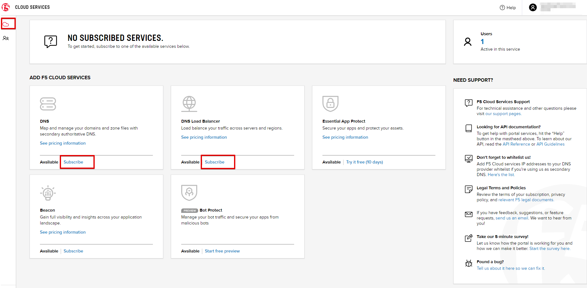587x288 pixels.
Task: See pricing information for DNS
Action: point(63,143)
